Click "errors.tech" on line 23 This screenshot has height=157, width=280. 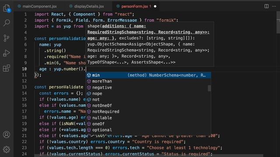tap(126, 148)
